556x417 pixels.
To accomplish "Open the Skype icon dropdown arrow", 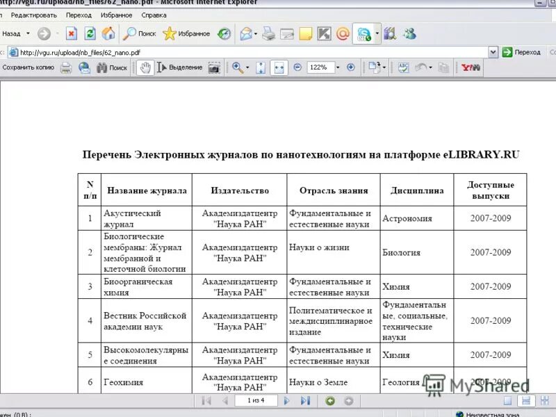I will click(x=377, y=34).
